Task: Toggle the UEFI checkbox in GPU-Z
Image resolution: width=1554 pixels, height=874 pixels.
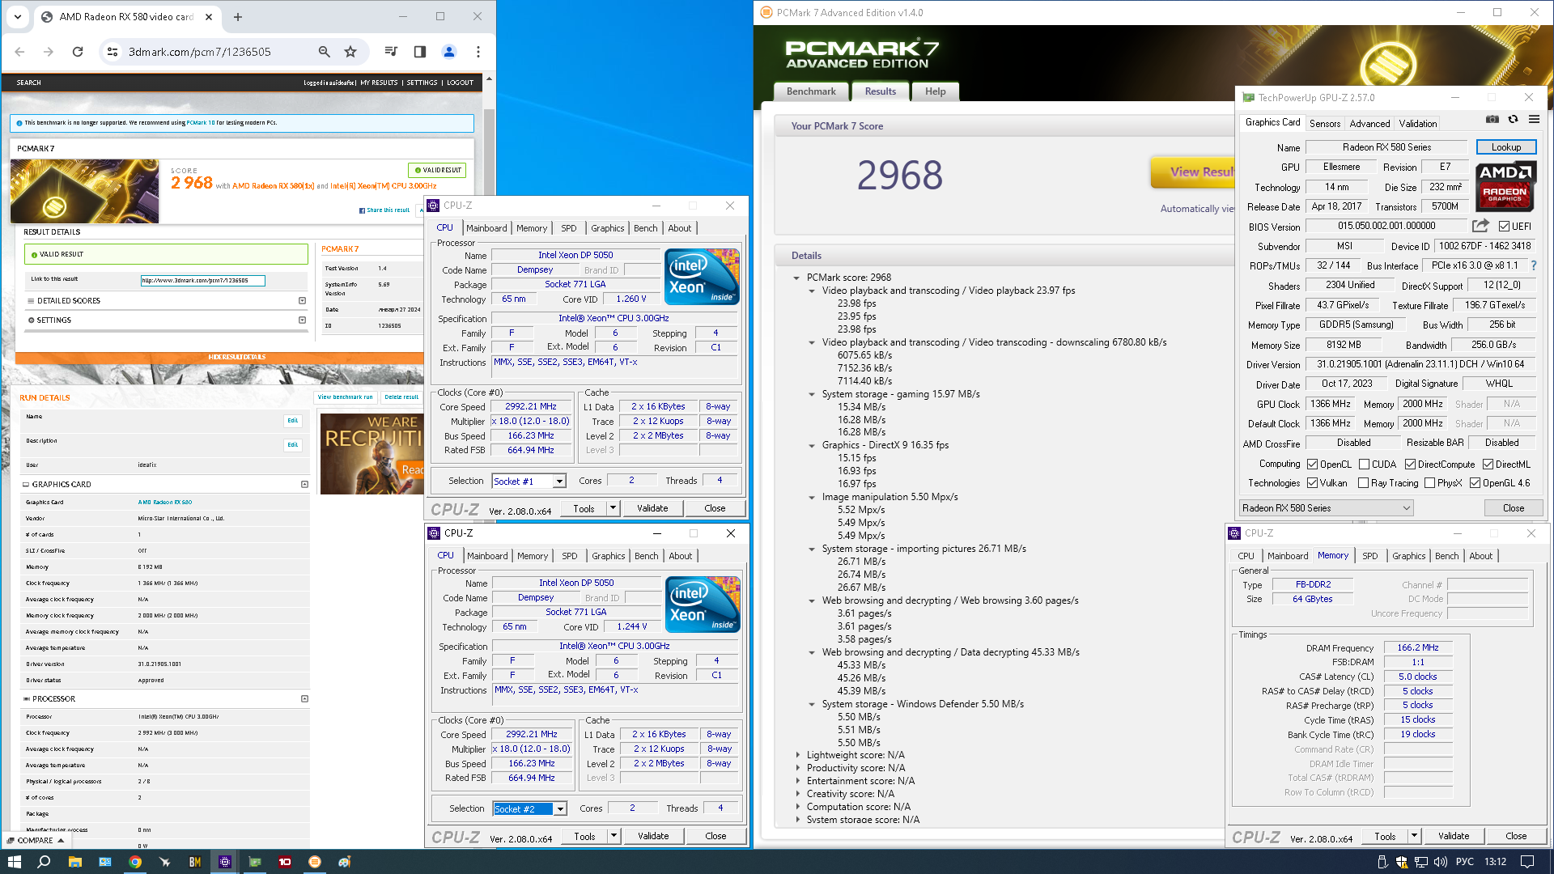Action: click(x=1504, y=227)
